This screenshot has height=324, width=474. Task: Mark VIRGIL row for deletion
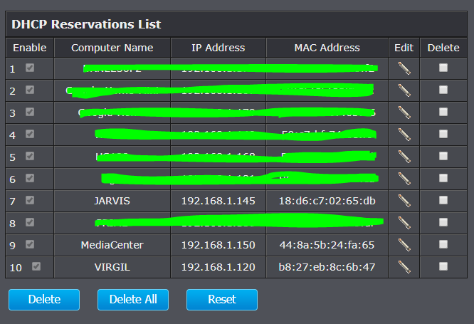443,266
